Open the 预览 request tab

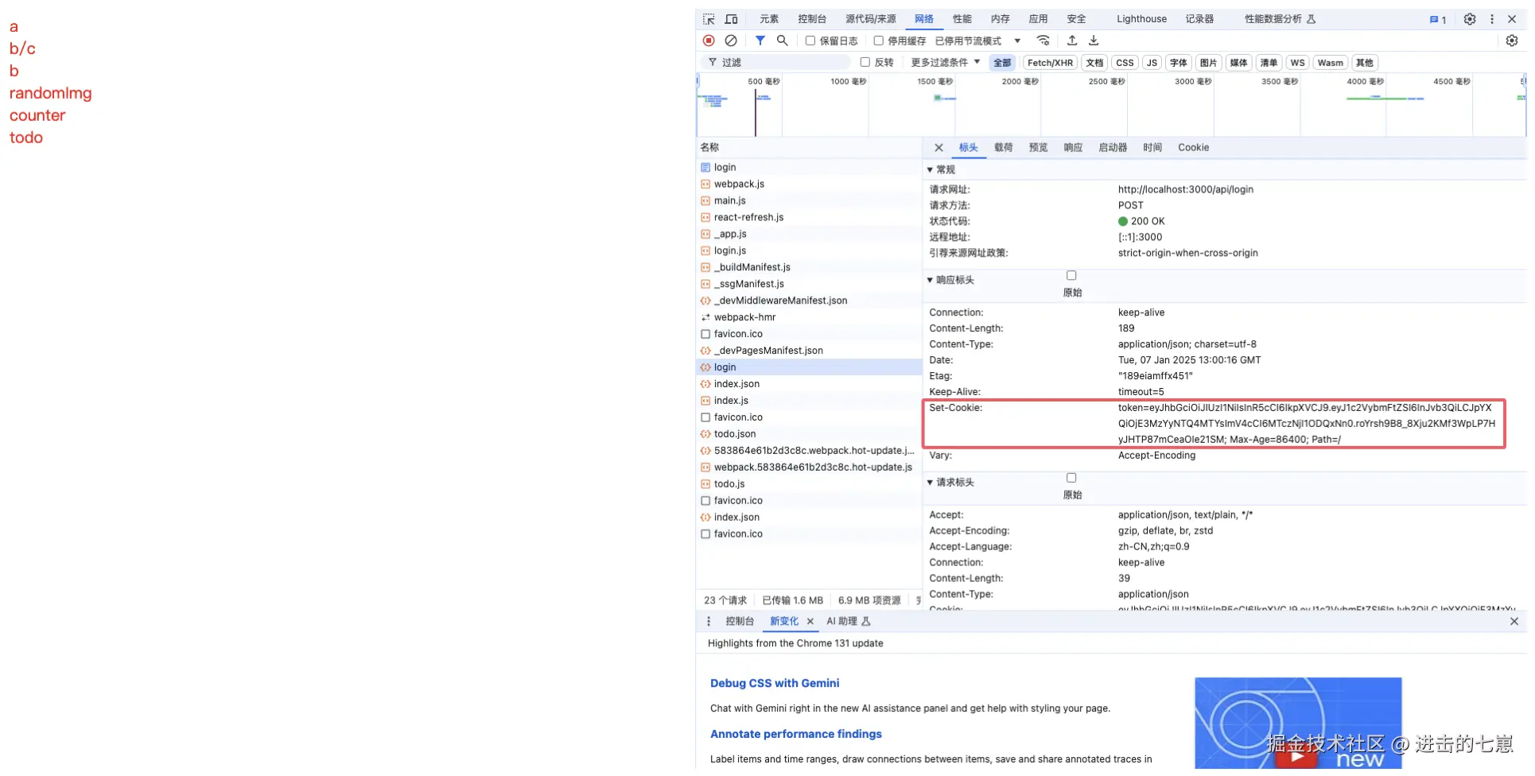(x=1038, y=148)
